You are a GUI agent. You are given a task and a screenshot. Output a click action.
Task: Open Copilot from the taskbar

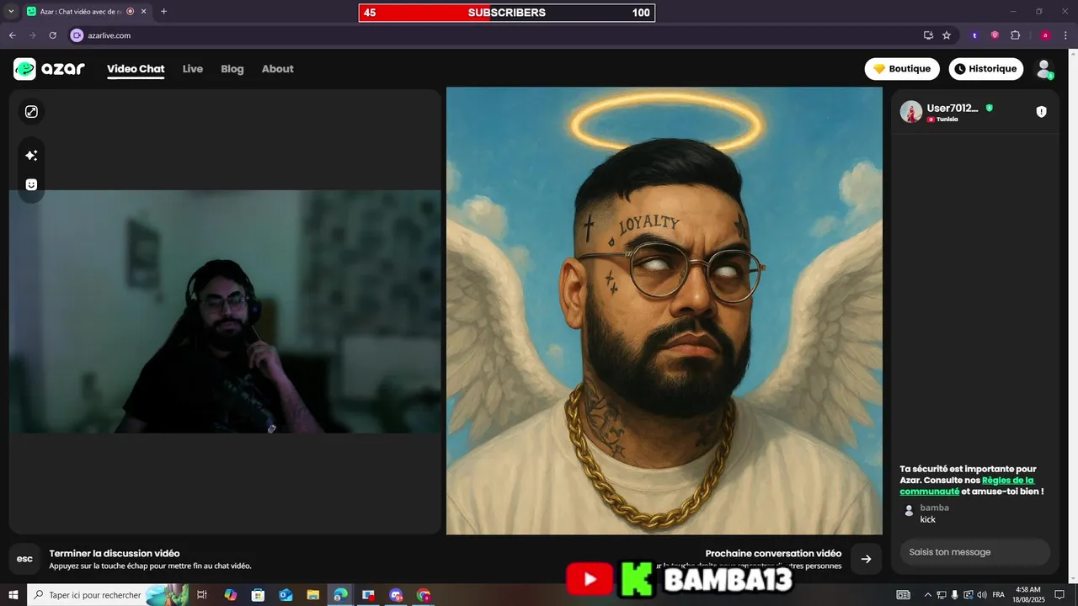coord(231,595)
